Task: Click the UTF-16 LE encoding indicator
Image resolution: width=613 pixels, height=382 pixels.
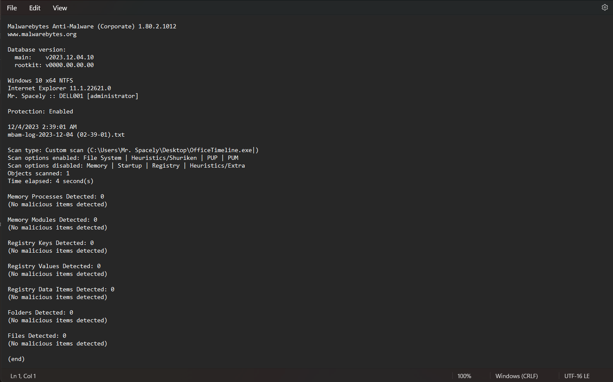Action: (577, 376)
